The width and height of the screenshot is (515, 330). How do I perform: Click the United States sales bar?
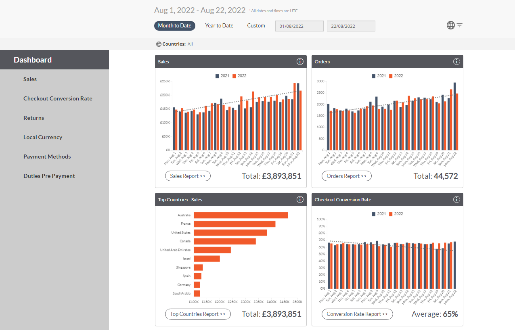[230, 232]
